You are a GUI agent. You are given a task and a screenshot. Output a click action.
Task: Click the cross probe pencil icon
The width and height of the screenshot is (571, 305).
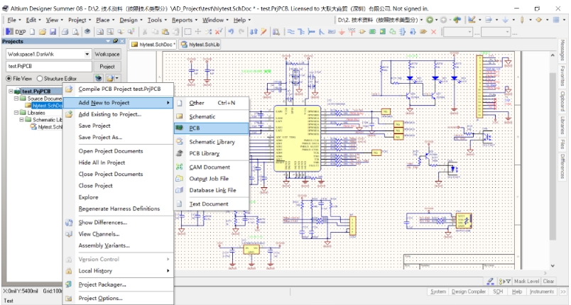(264, 32)
